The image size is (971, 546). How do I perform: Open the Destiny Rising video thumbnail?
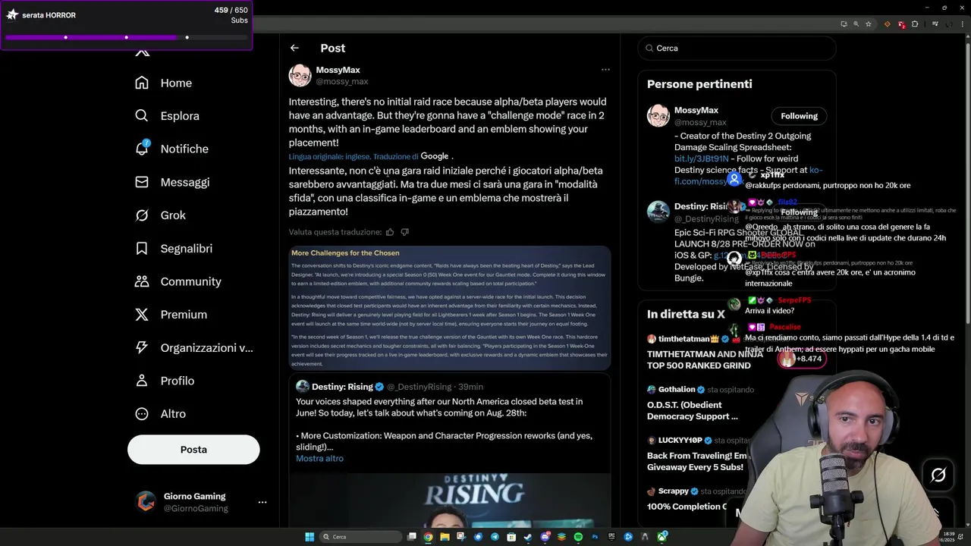[450, 500]
